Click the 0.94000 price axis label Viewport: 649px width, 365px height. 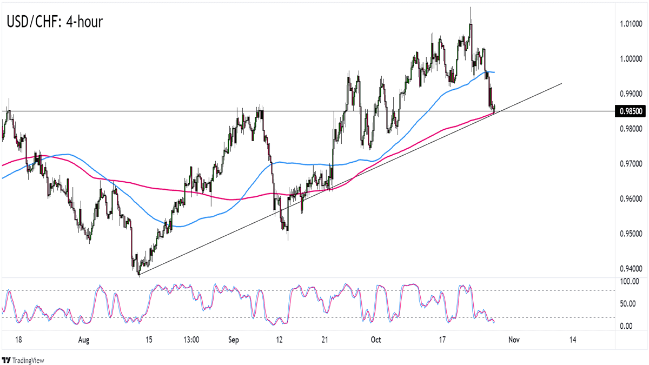[630, 268]
